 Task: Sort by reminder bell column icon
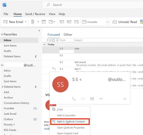50,40
